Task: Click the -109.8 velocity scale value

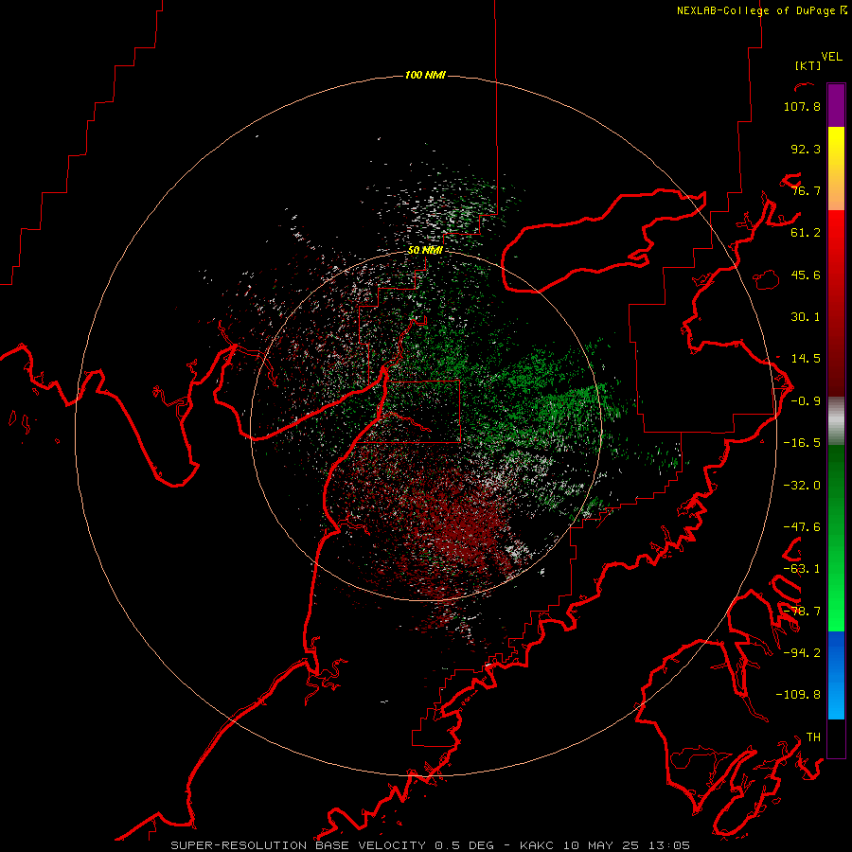Action: (x=798, y=695)
